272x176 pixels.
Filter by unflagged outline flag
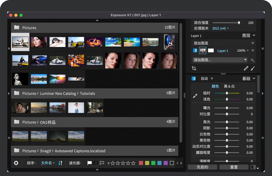[x=102, y=163]
